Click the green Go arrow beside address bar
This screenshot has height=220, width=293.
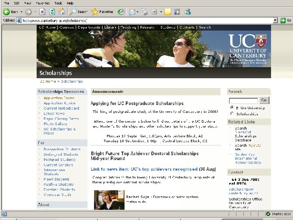[x=283, y=20]
